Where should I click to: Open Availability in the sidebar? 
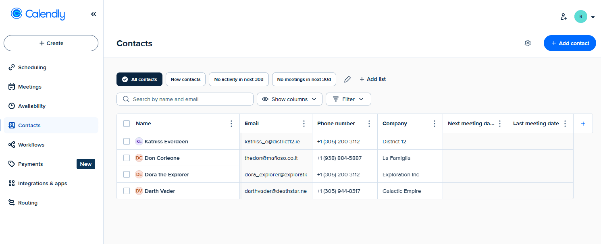pyautogui.click(x=51, y=106)
